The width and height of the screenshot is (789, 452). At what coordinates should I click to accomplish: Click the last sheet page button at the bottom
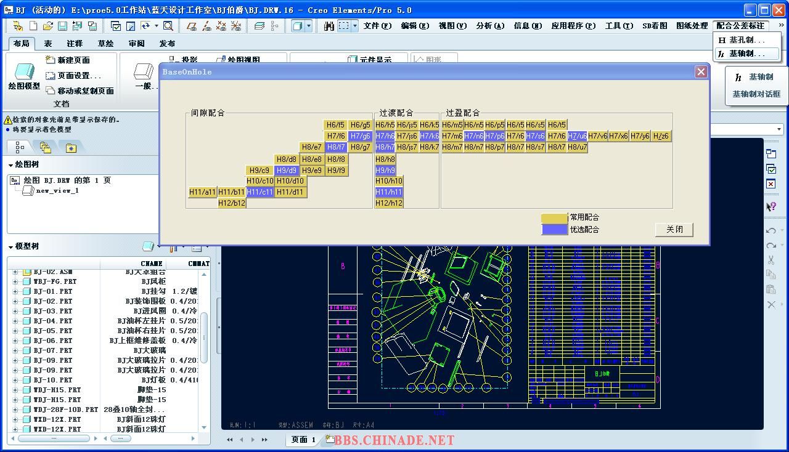(x=265, y=440)
